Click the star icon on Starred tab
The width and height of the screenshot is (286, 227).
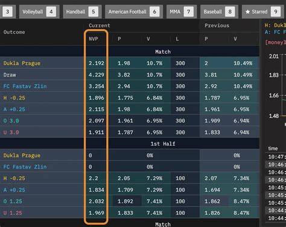pos(247,12)
